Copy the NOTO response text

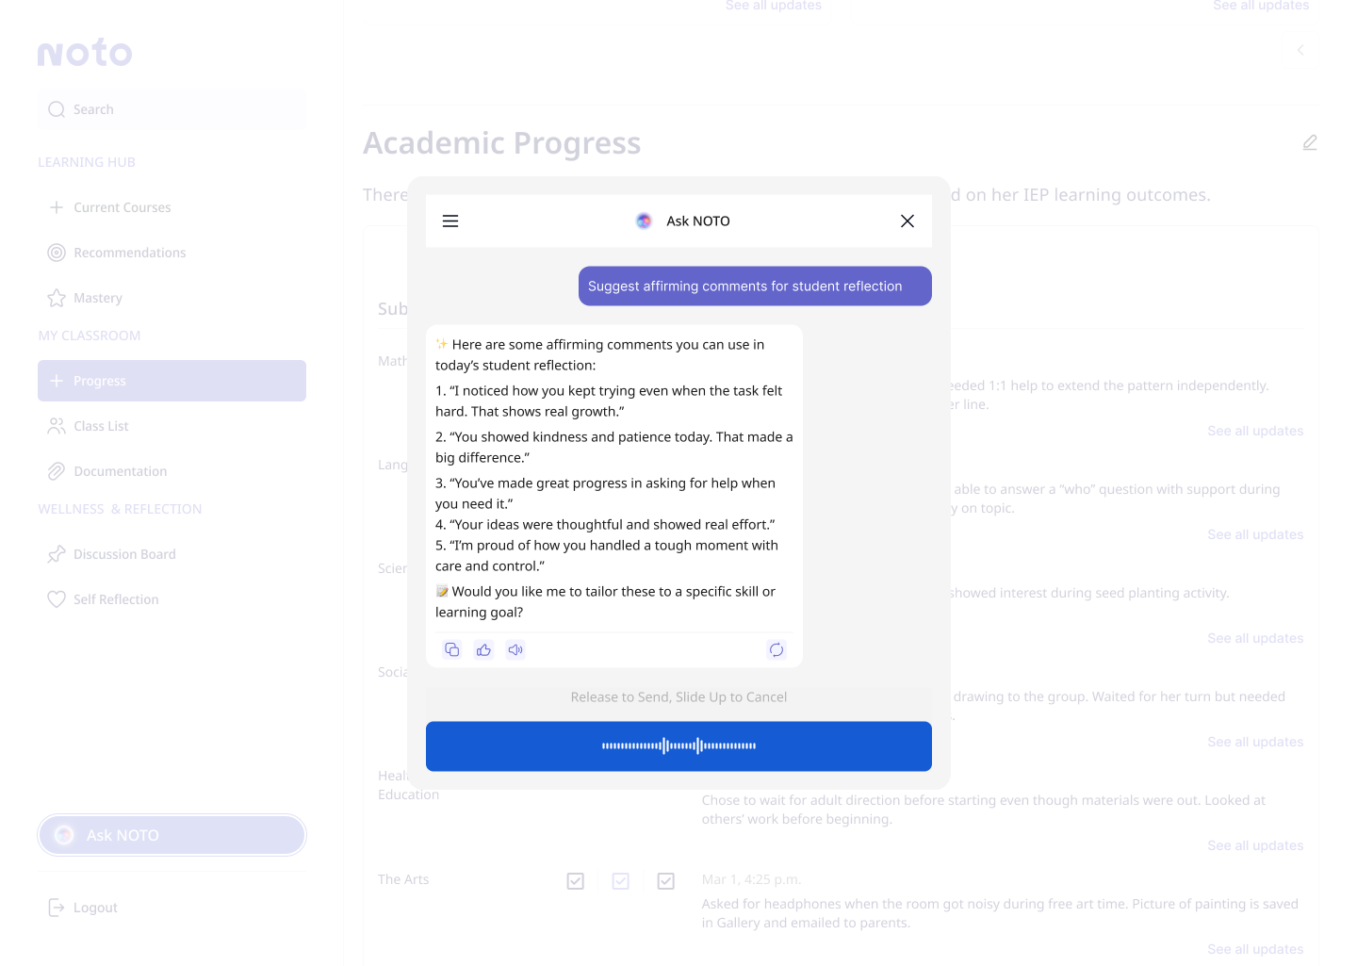coord(452,650)
